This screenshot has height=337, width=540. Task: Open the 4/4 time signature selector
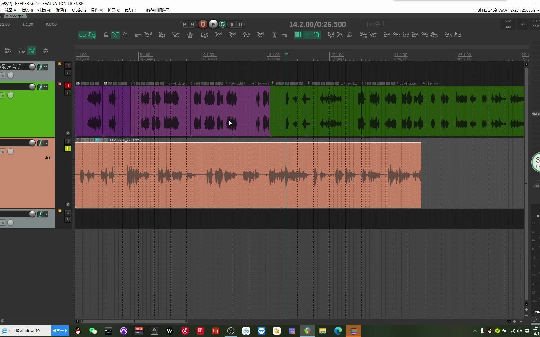point(522,24)
